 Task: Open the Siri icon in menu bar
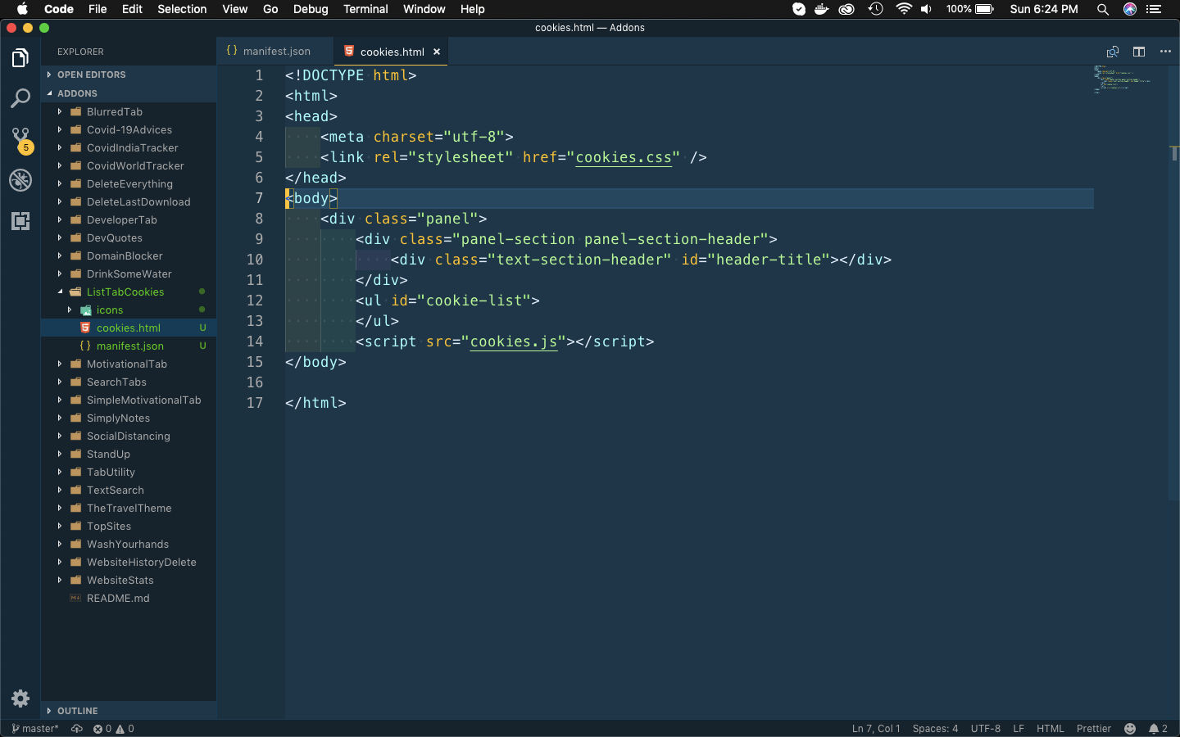(x=1130, y=9)
